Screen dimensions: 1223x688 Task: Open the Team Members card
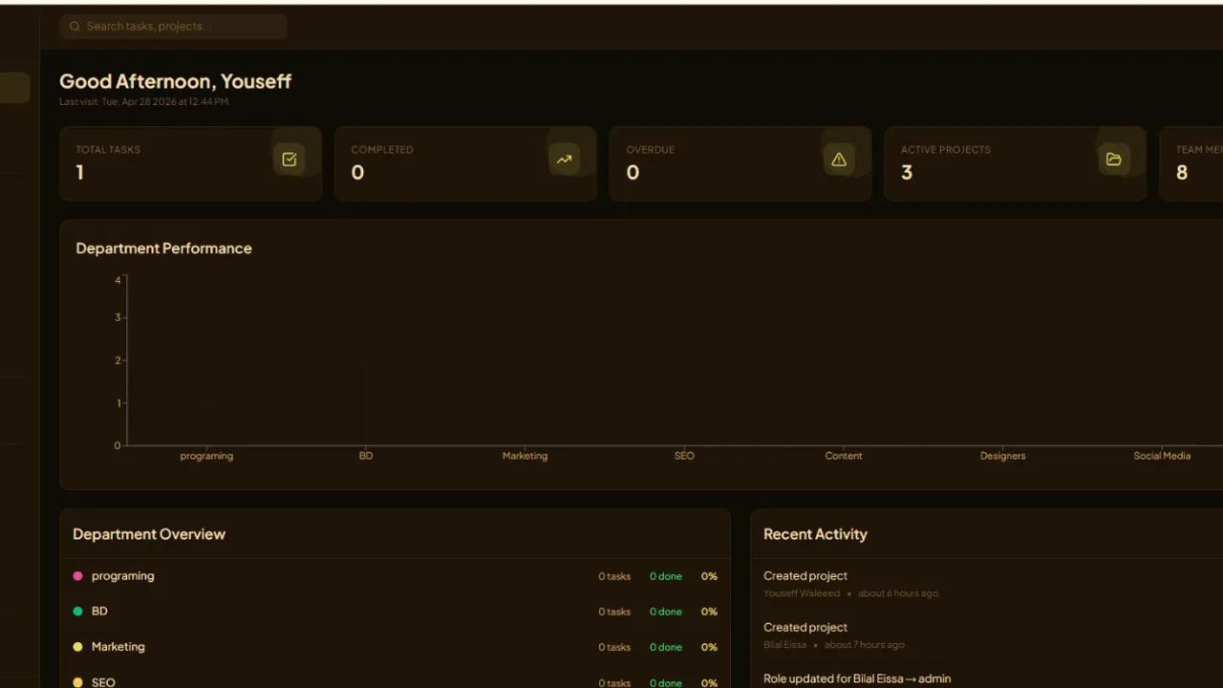click(1191, 163)
